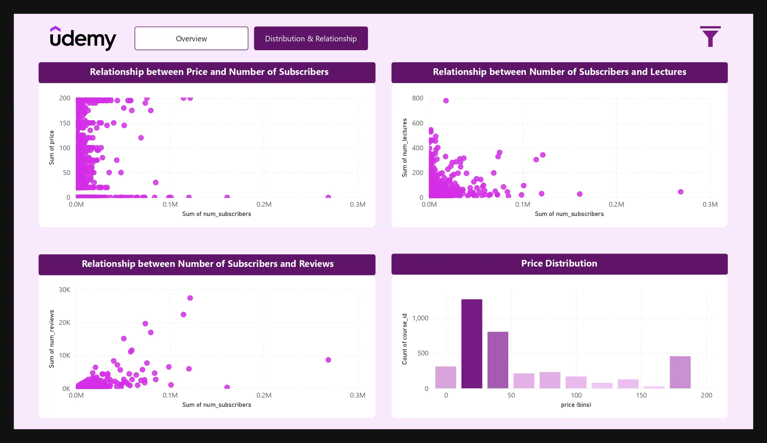Click 'Relationship between Price and Number of Subscribers' title
The height and width of the screenshot is (443, 767).
(209, 72)
